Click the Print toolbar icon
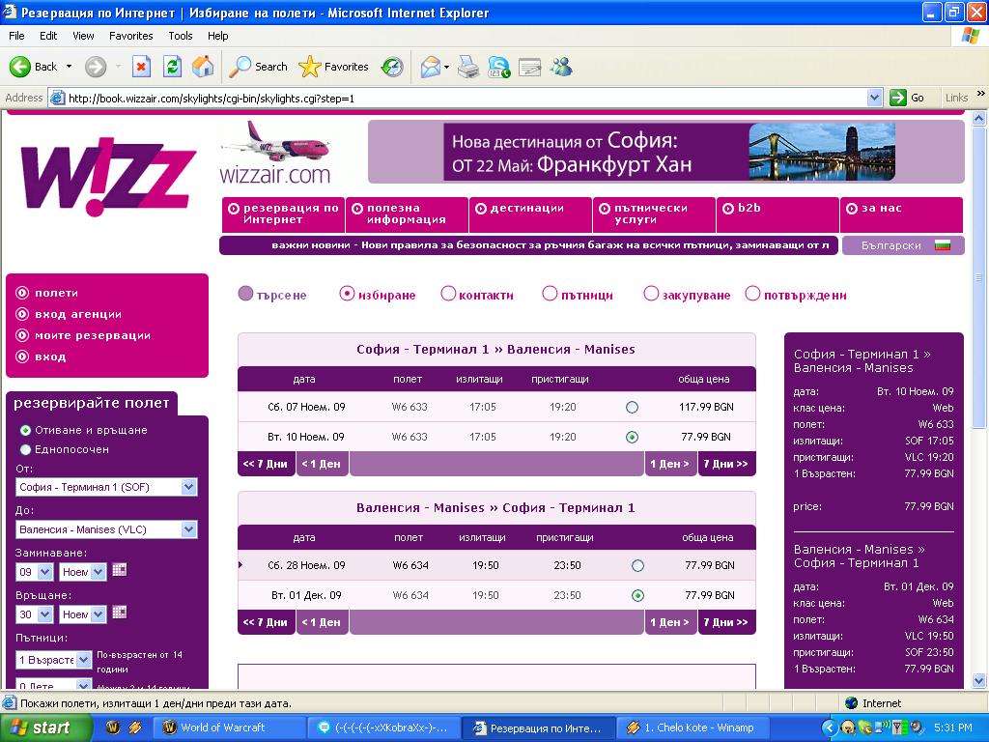Screen dimensions: 989x742 (x=467, y=67)
